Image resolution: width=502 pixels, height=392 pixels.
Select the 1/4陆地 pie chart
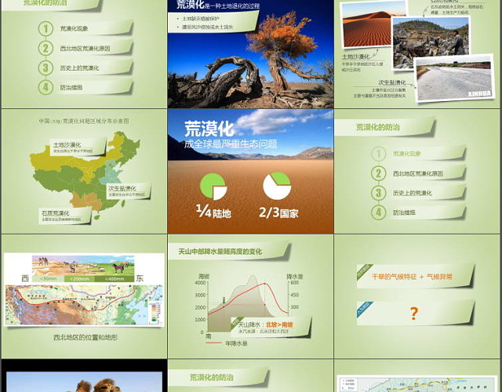[x=213, y=187]
